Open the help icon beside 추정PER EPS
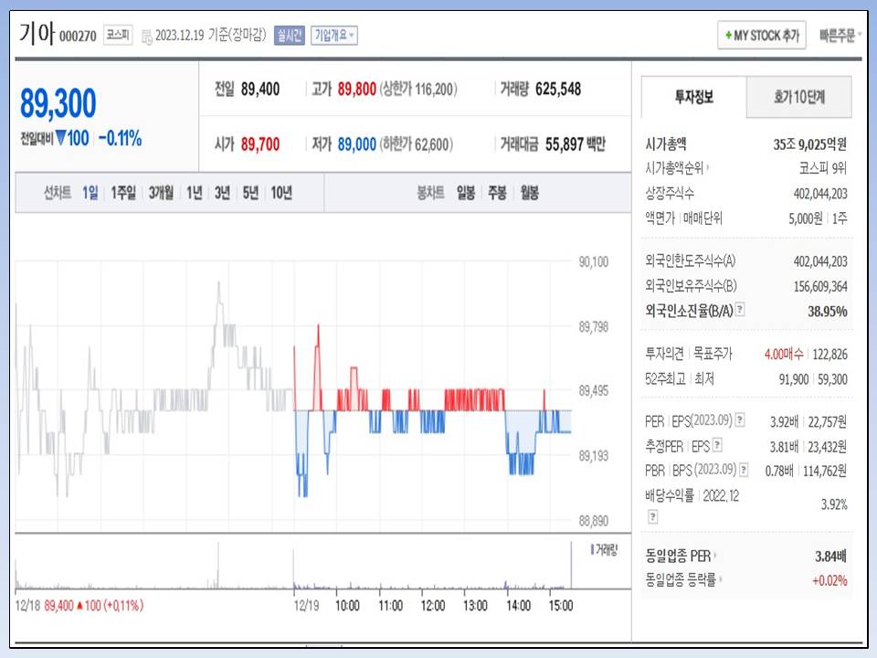 [718, 445]
